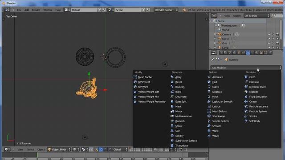Toggle Circle viewport visibility eye

269,39
